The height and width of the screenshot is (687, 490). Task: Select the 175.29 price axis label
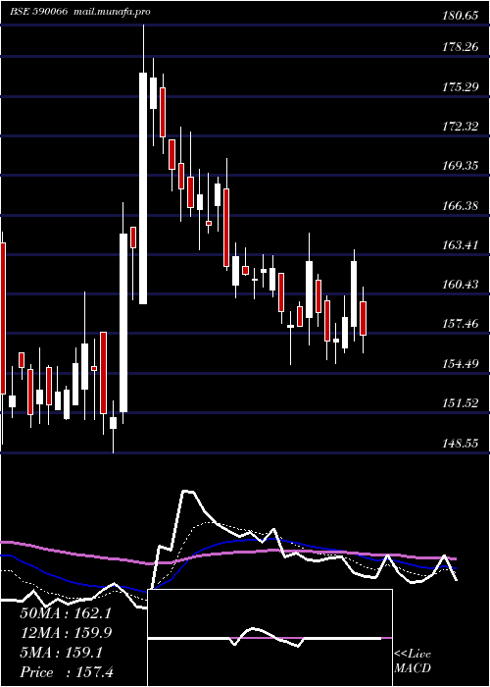tap(460, 86)
